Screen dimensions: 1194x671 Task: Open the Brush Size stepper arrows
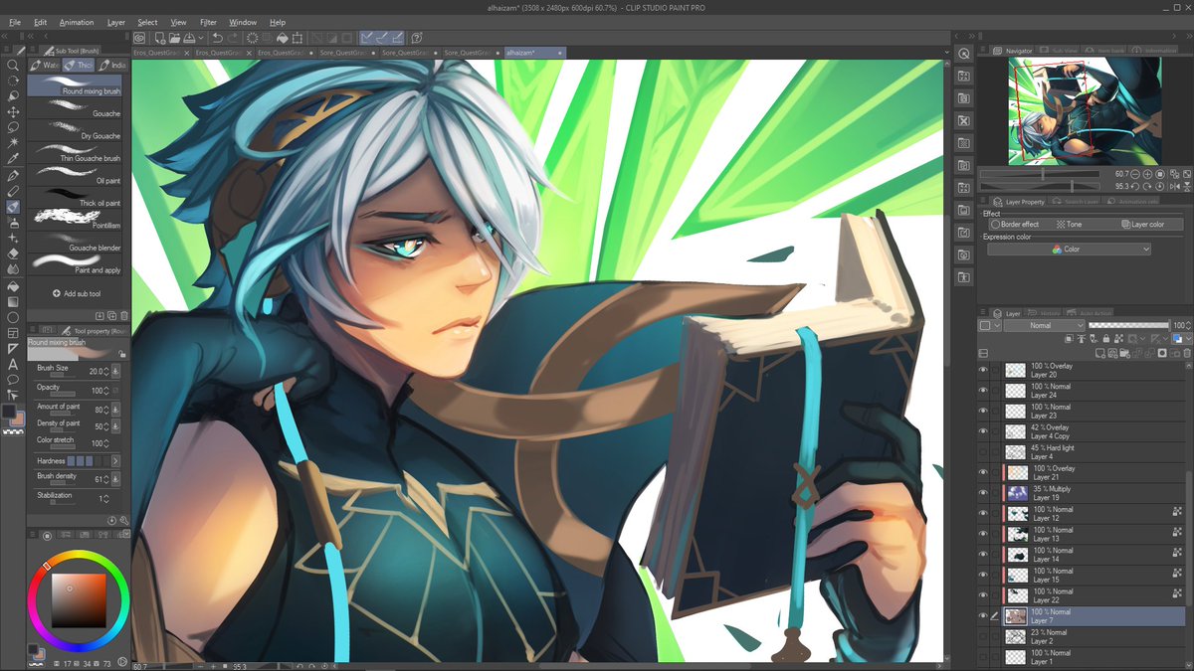click(105, 371)
